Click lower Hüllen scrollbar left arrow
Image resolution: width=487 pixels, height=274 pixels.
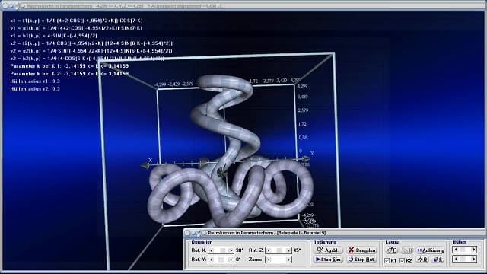[456, 259]
